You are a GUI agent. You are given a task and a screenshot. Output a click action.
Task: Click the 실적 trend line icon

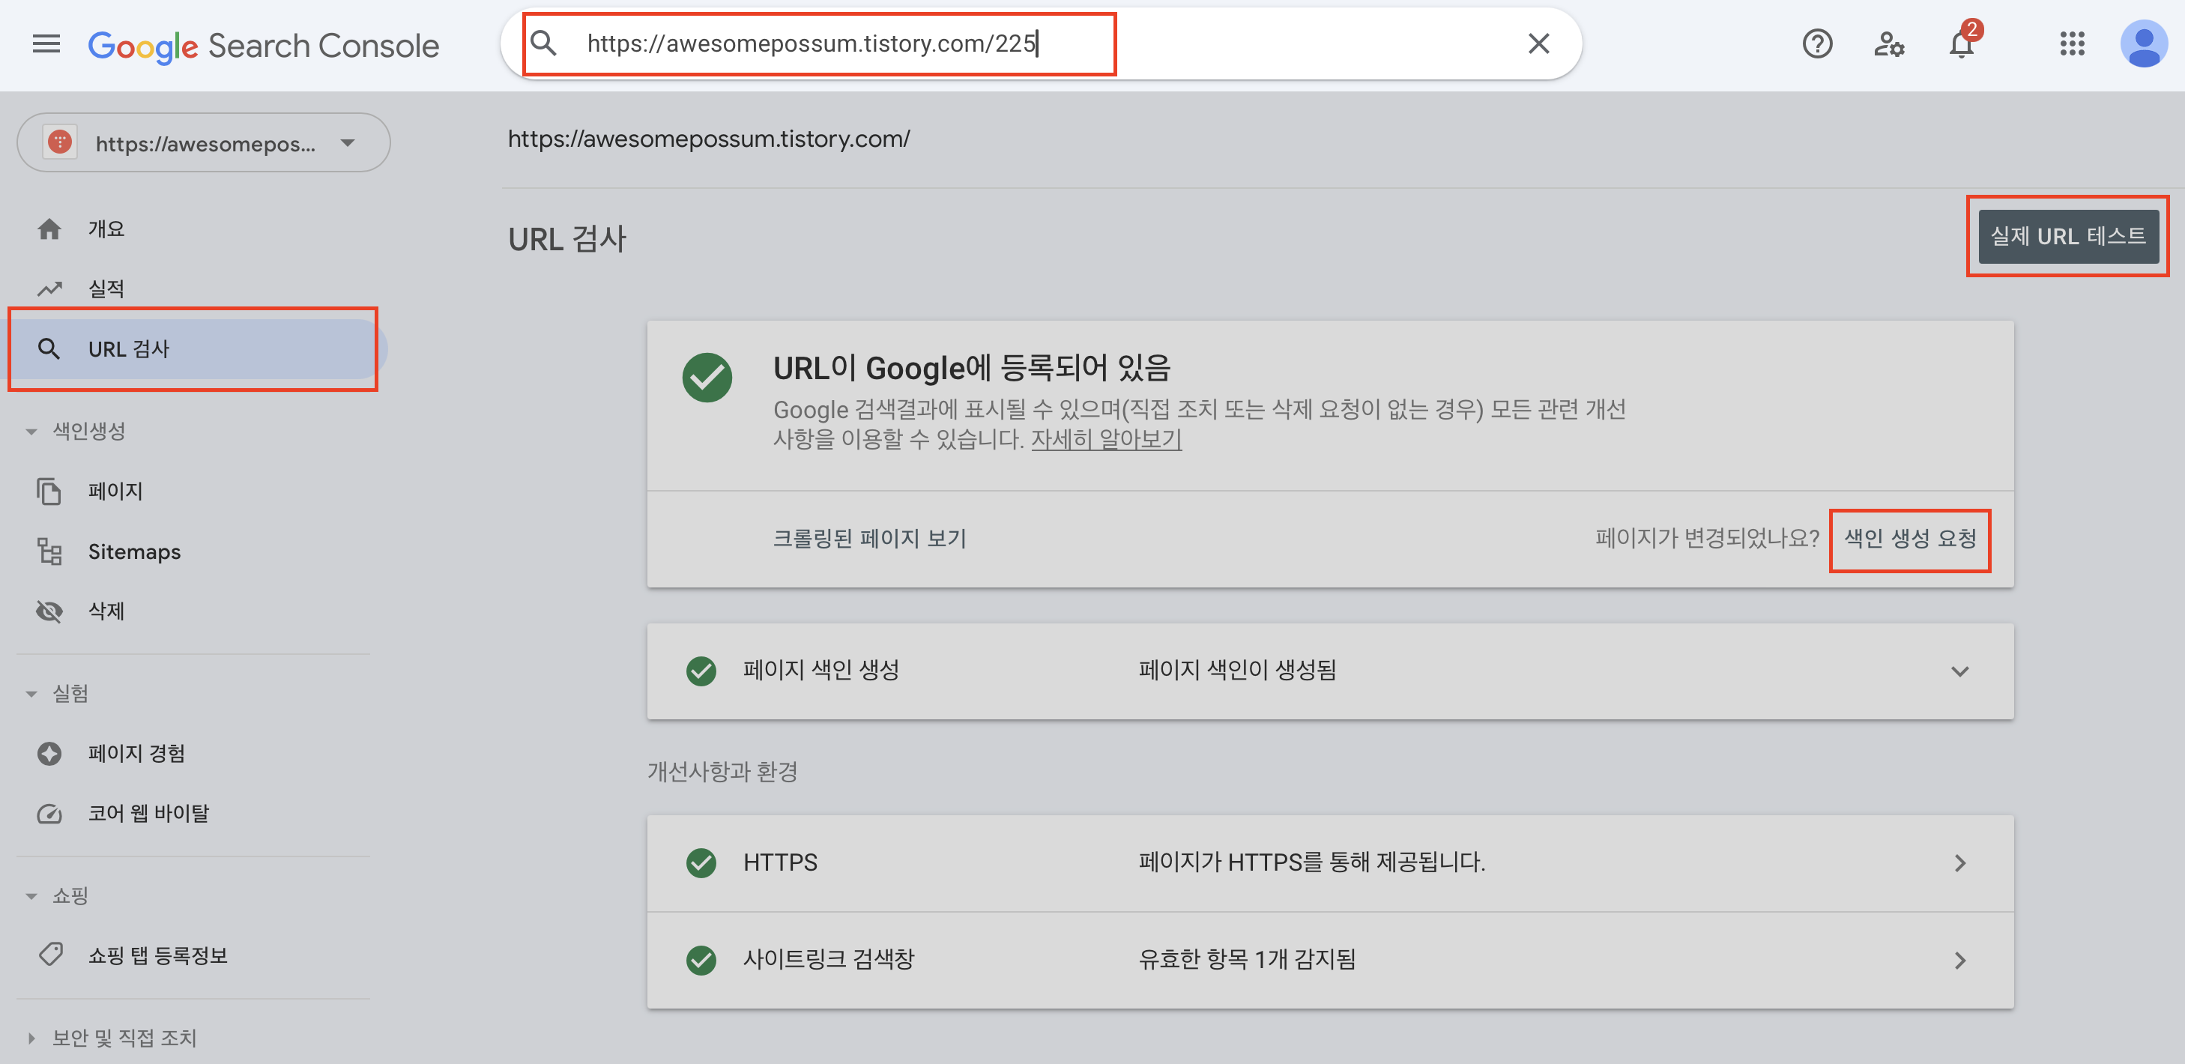tap(49, 288)
